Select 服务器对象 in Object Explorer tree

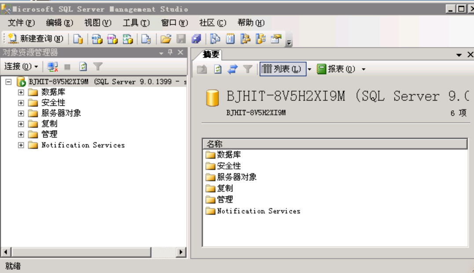coord(61,113)
